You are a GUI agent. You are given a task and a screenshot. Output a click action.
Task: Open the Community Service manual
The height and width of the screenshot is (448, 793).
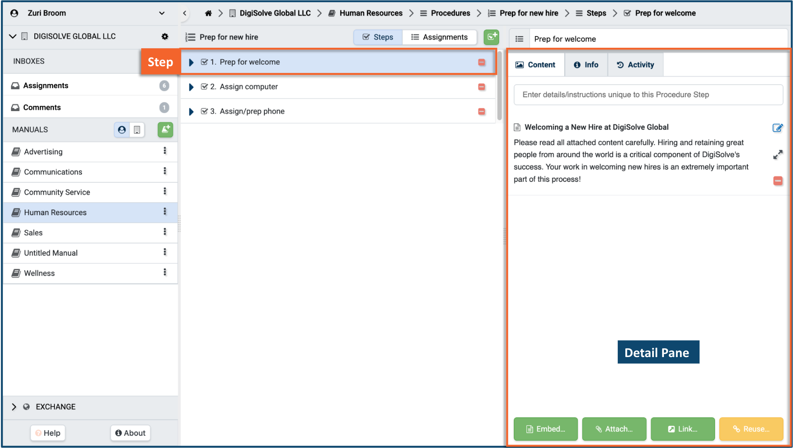(x=57, y=192)
